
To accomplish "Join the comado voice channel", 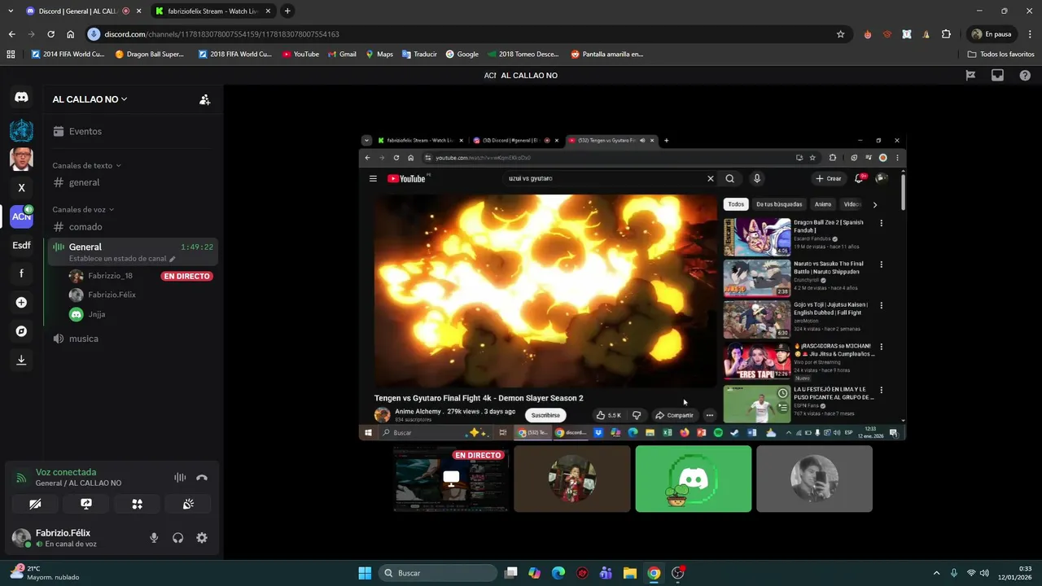I will click(x=133, y=227).
